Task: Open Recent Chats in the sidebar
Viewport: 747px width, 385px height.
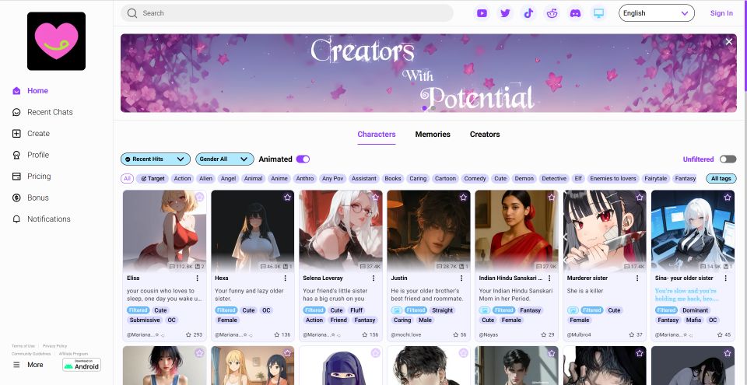Action: point(43,112)
